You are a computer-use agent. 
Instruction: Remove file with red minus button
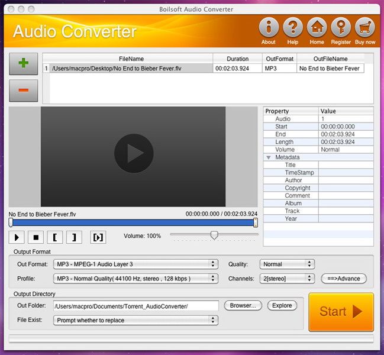[x=23, y=91]
